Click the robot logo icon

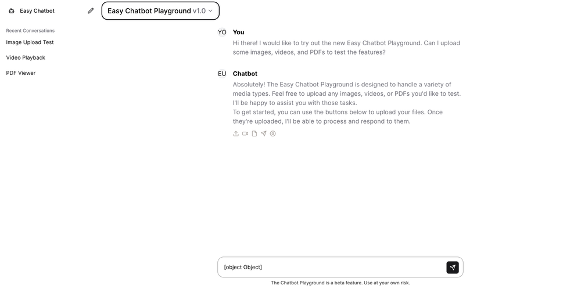click(x=12, y=10)
